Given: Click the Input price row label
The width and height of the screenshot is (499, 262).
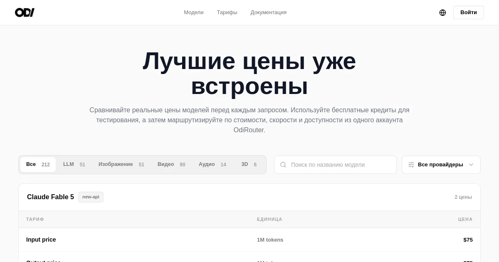Looking at the screenshot, I should [x=41, y=240].
